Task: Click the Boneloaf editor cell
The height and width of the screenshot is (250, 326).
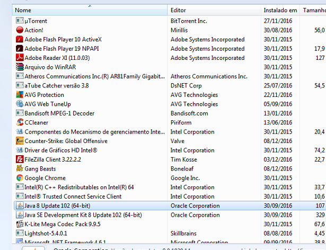Action: tap(182, 168)
